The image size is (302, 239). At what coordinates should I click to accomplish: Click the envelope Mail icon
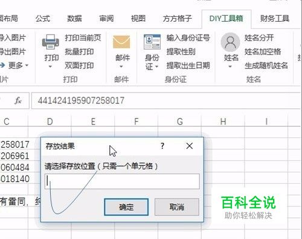(x=121, y=42)
